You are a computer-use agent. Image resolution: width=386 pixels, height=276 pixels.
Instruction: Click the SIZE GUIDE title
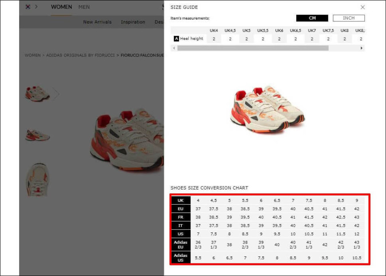coord(184,7)
